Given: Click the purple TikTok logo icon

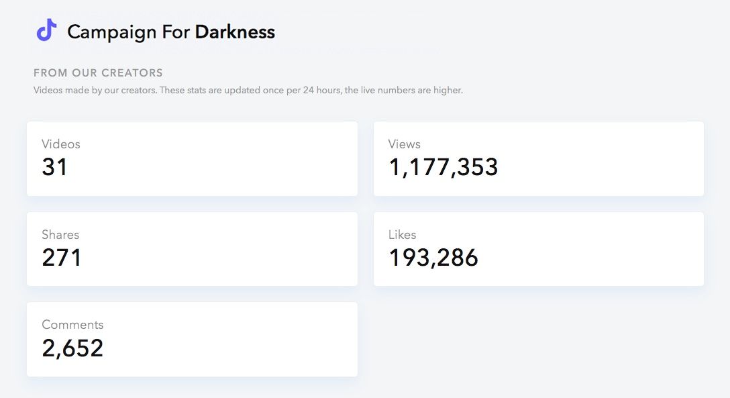Looking at the screenshot, I should 46,30.
